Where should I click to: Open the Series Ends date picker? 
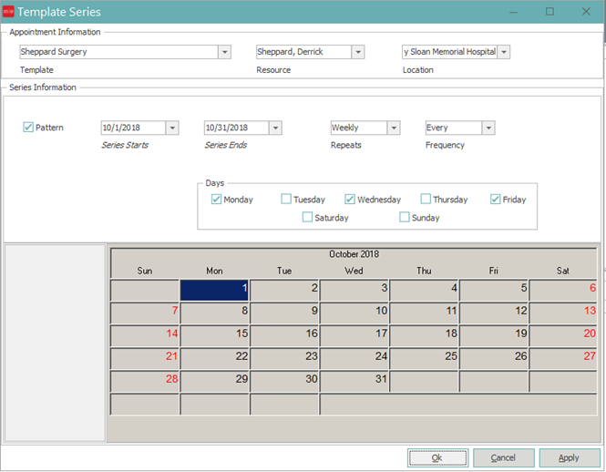point(275,128)
